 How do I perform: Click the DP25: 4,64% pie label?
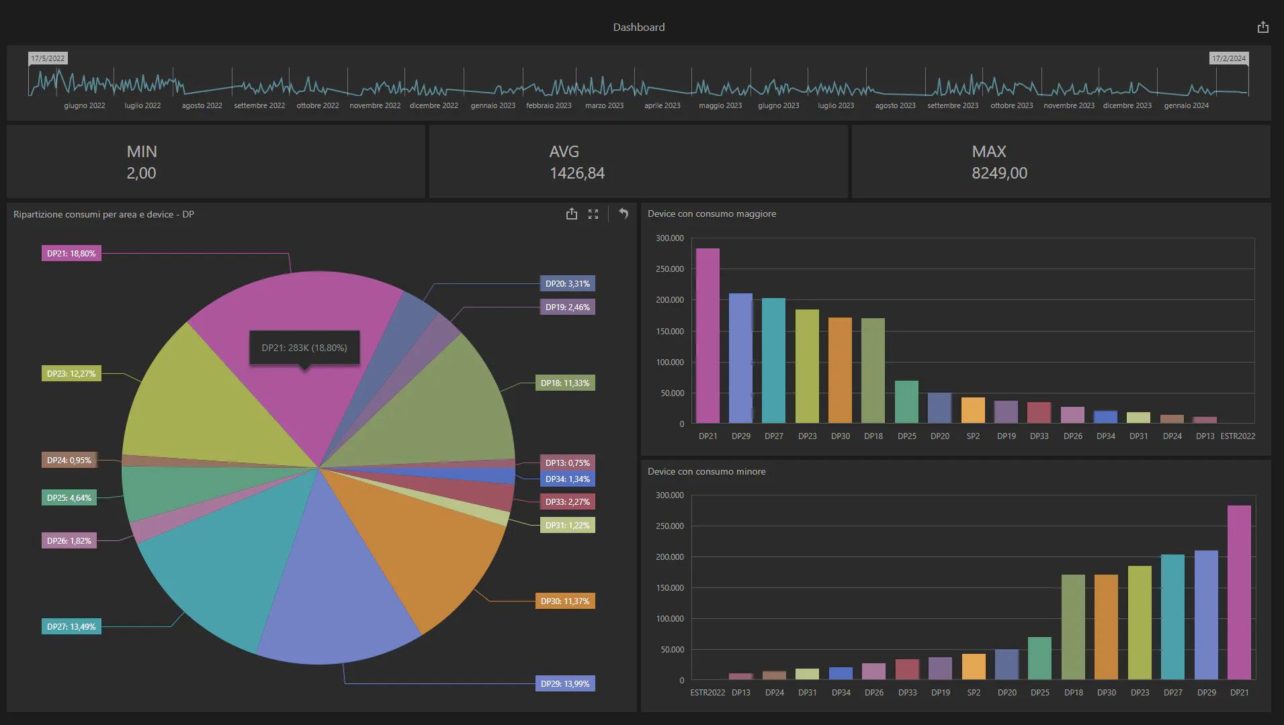tap(69, 497)
